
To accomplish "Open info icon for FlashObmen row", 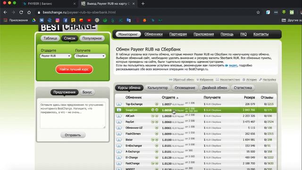I will click(119, 134).
